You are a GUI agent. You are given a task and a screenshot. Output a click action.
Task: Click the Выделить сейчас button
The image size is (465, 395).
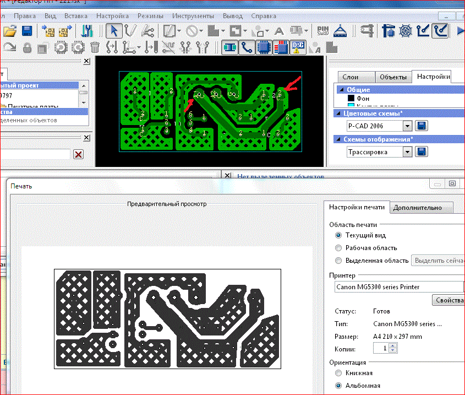coord(438,261)
